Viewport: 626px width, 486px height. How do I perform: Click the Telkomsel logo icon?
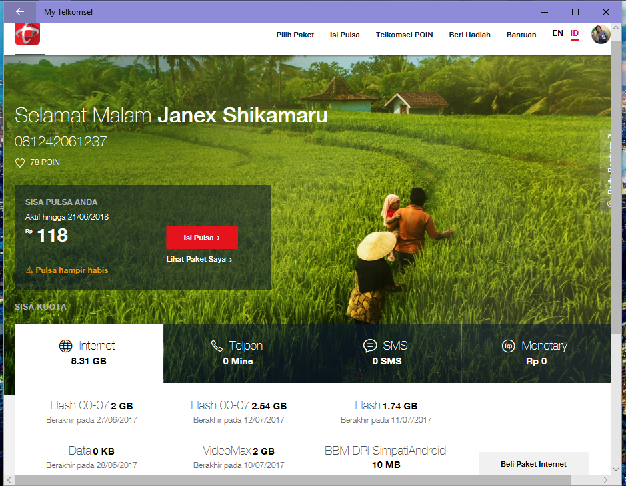[27, 34]
